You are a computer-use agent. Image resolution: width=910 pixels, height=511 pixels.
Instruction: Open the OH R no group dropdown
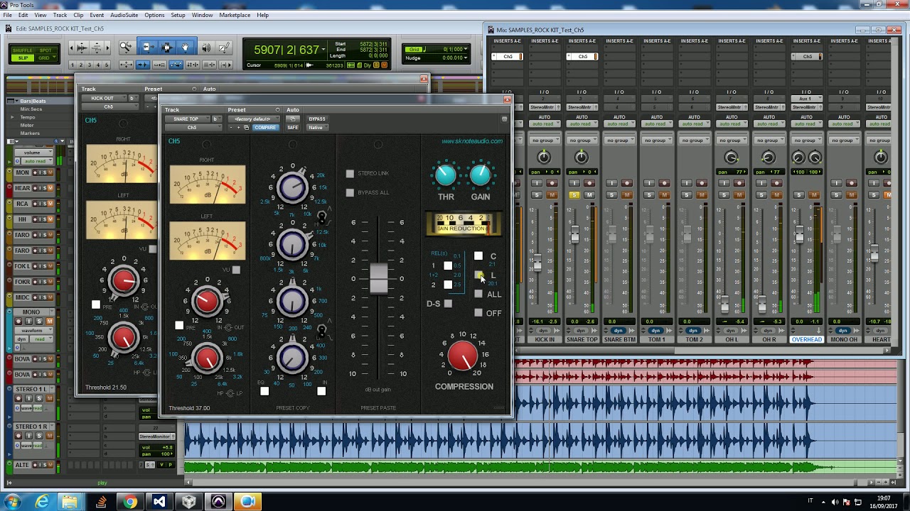[x=768, y=141]
